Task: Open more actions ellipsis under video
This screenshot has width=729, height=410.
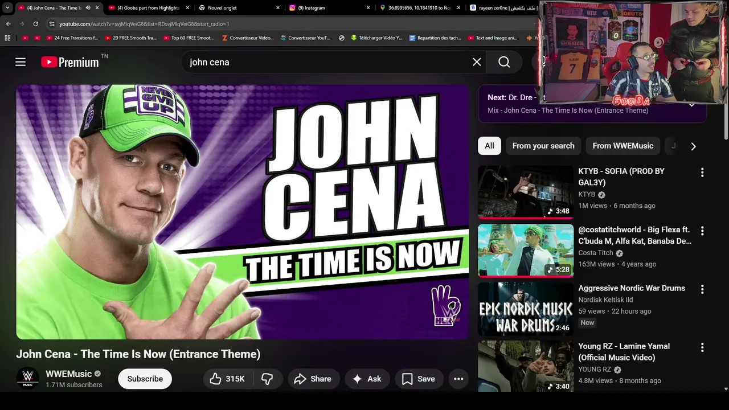Action: (x=458, y=379)
